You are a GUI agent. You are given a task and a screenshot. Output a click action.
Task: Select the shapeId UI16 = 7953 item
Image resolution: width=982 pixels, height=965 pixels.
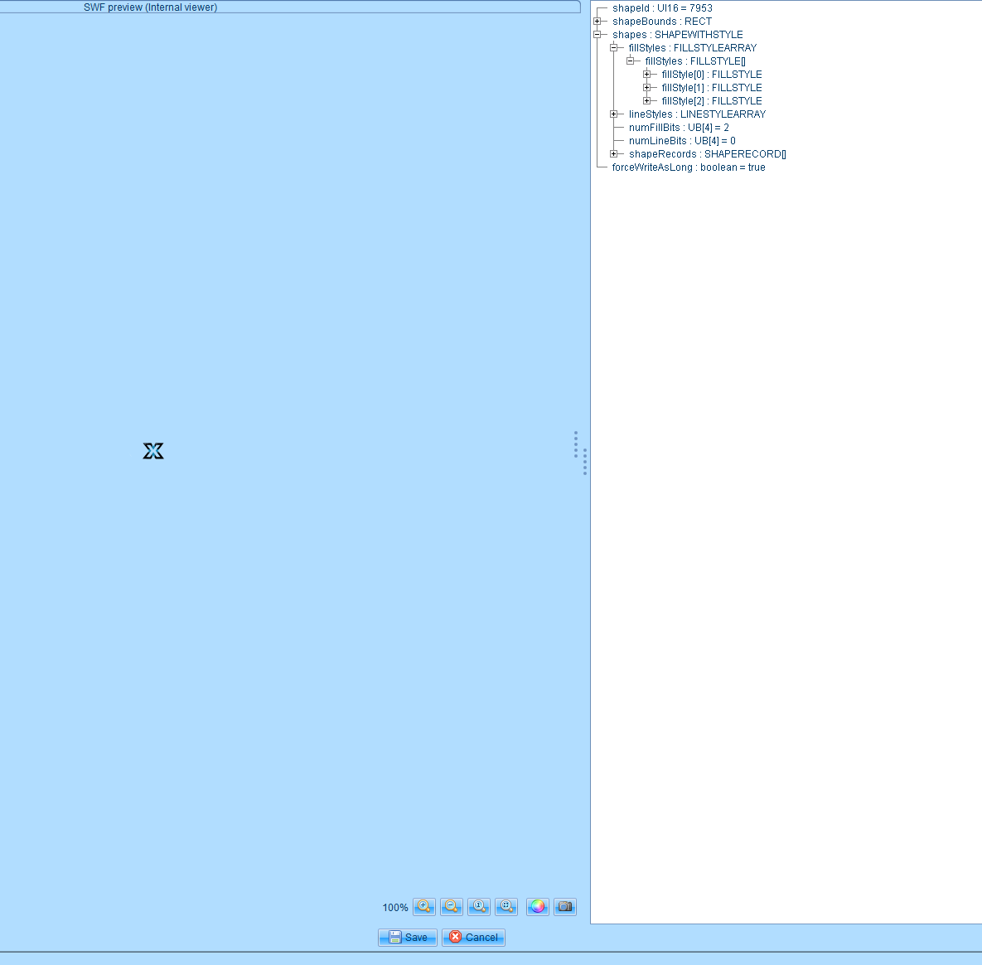point(662,8)
